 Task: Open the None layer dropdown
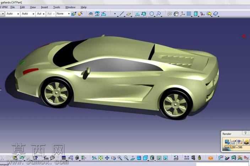(63, 14)
